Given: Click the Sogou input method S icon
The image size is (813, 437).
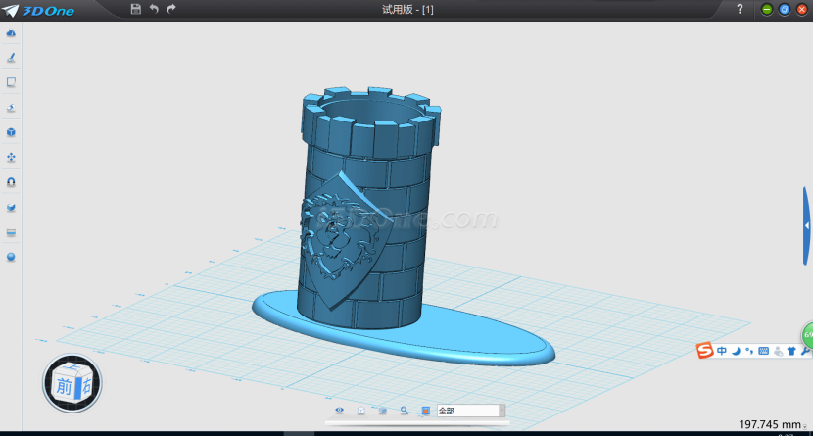Looking at the screenshot, I should click(x=704, y=350).
